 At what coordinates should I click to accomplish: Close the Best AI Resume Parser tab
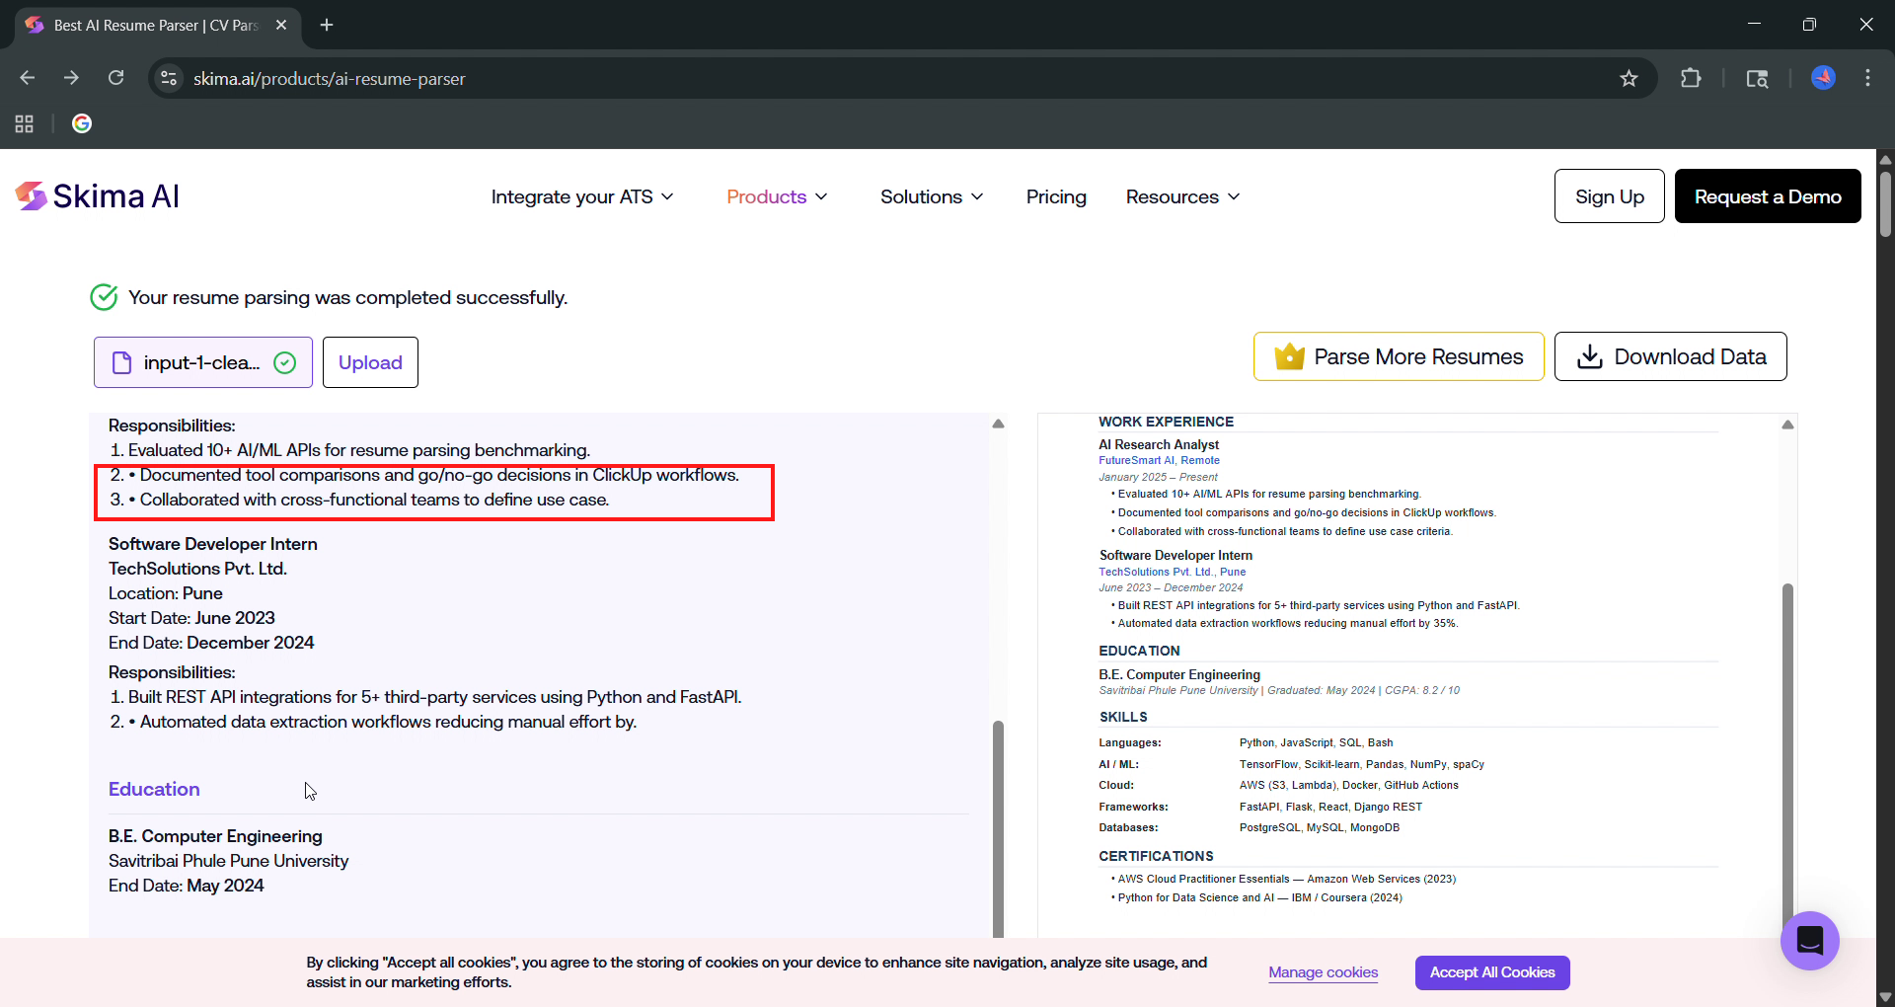(281, 25)
